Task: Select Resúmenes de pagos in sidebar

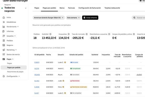Action: coord(15,72)
